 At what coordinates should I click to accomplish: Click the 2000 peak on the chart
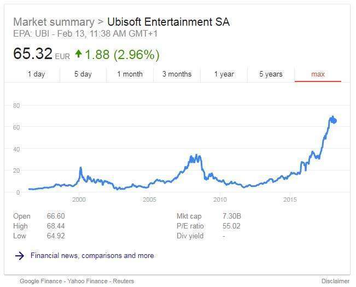(x=80, y=168)
